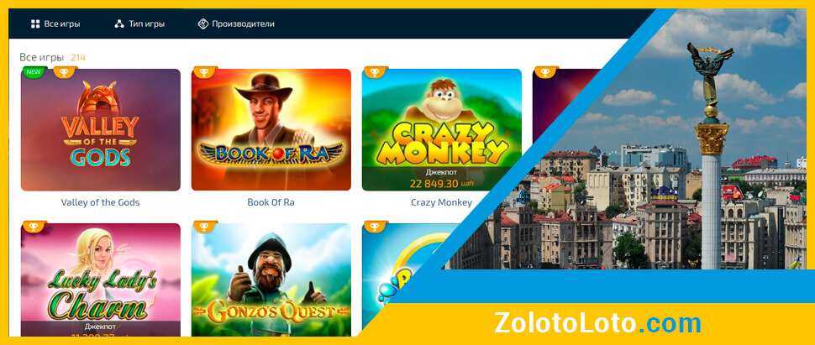Open the Lucky Lady's Charm tile
This screenshot has height=345, width=815.
tap(101, 280)
